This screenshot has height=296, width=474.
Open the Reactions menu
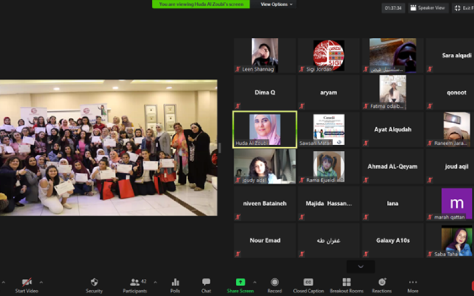point(382,284)
